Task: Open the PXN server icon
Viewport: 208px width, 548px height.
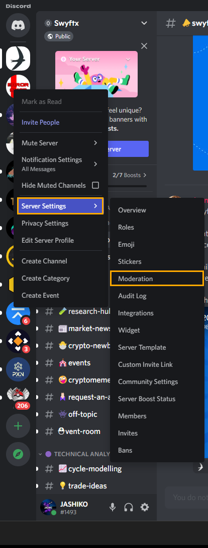Action: [x=18, y=369]
